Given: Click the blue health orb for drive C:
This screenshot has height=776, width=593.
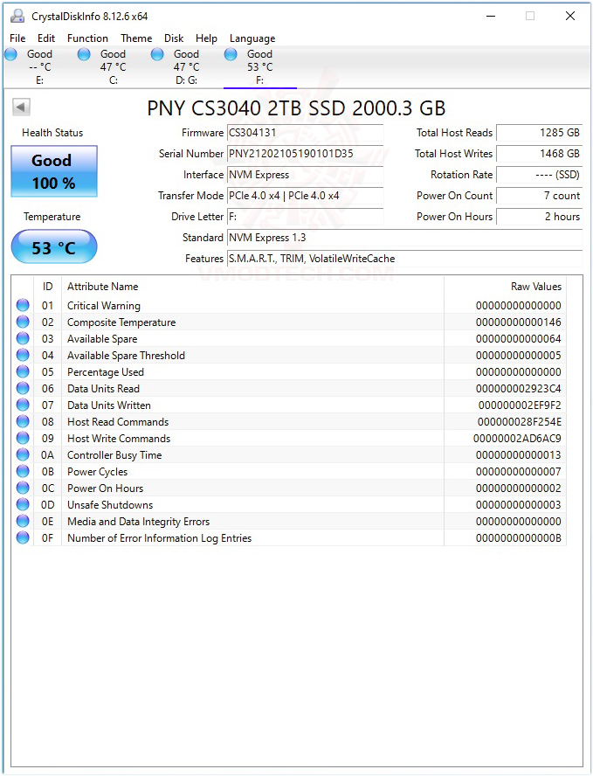Looking at the screenshot, I should [x=84, y=54].
